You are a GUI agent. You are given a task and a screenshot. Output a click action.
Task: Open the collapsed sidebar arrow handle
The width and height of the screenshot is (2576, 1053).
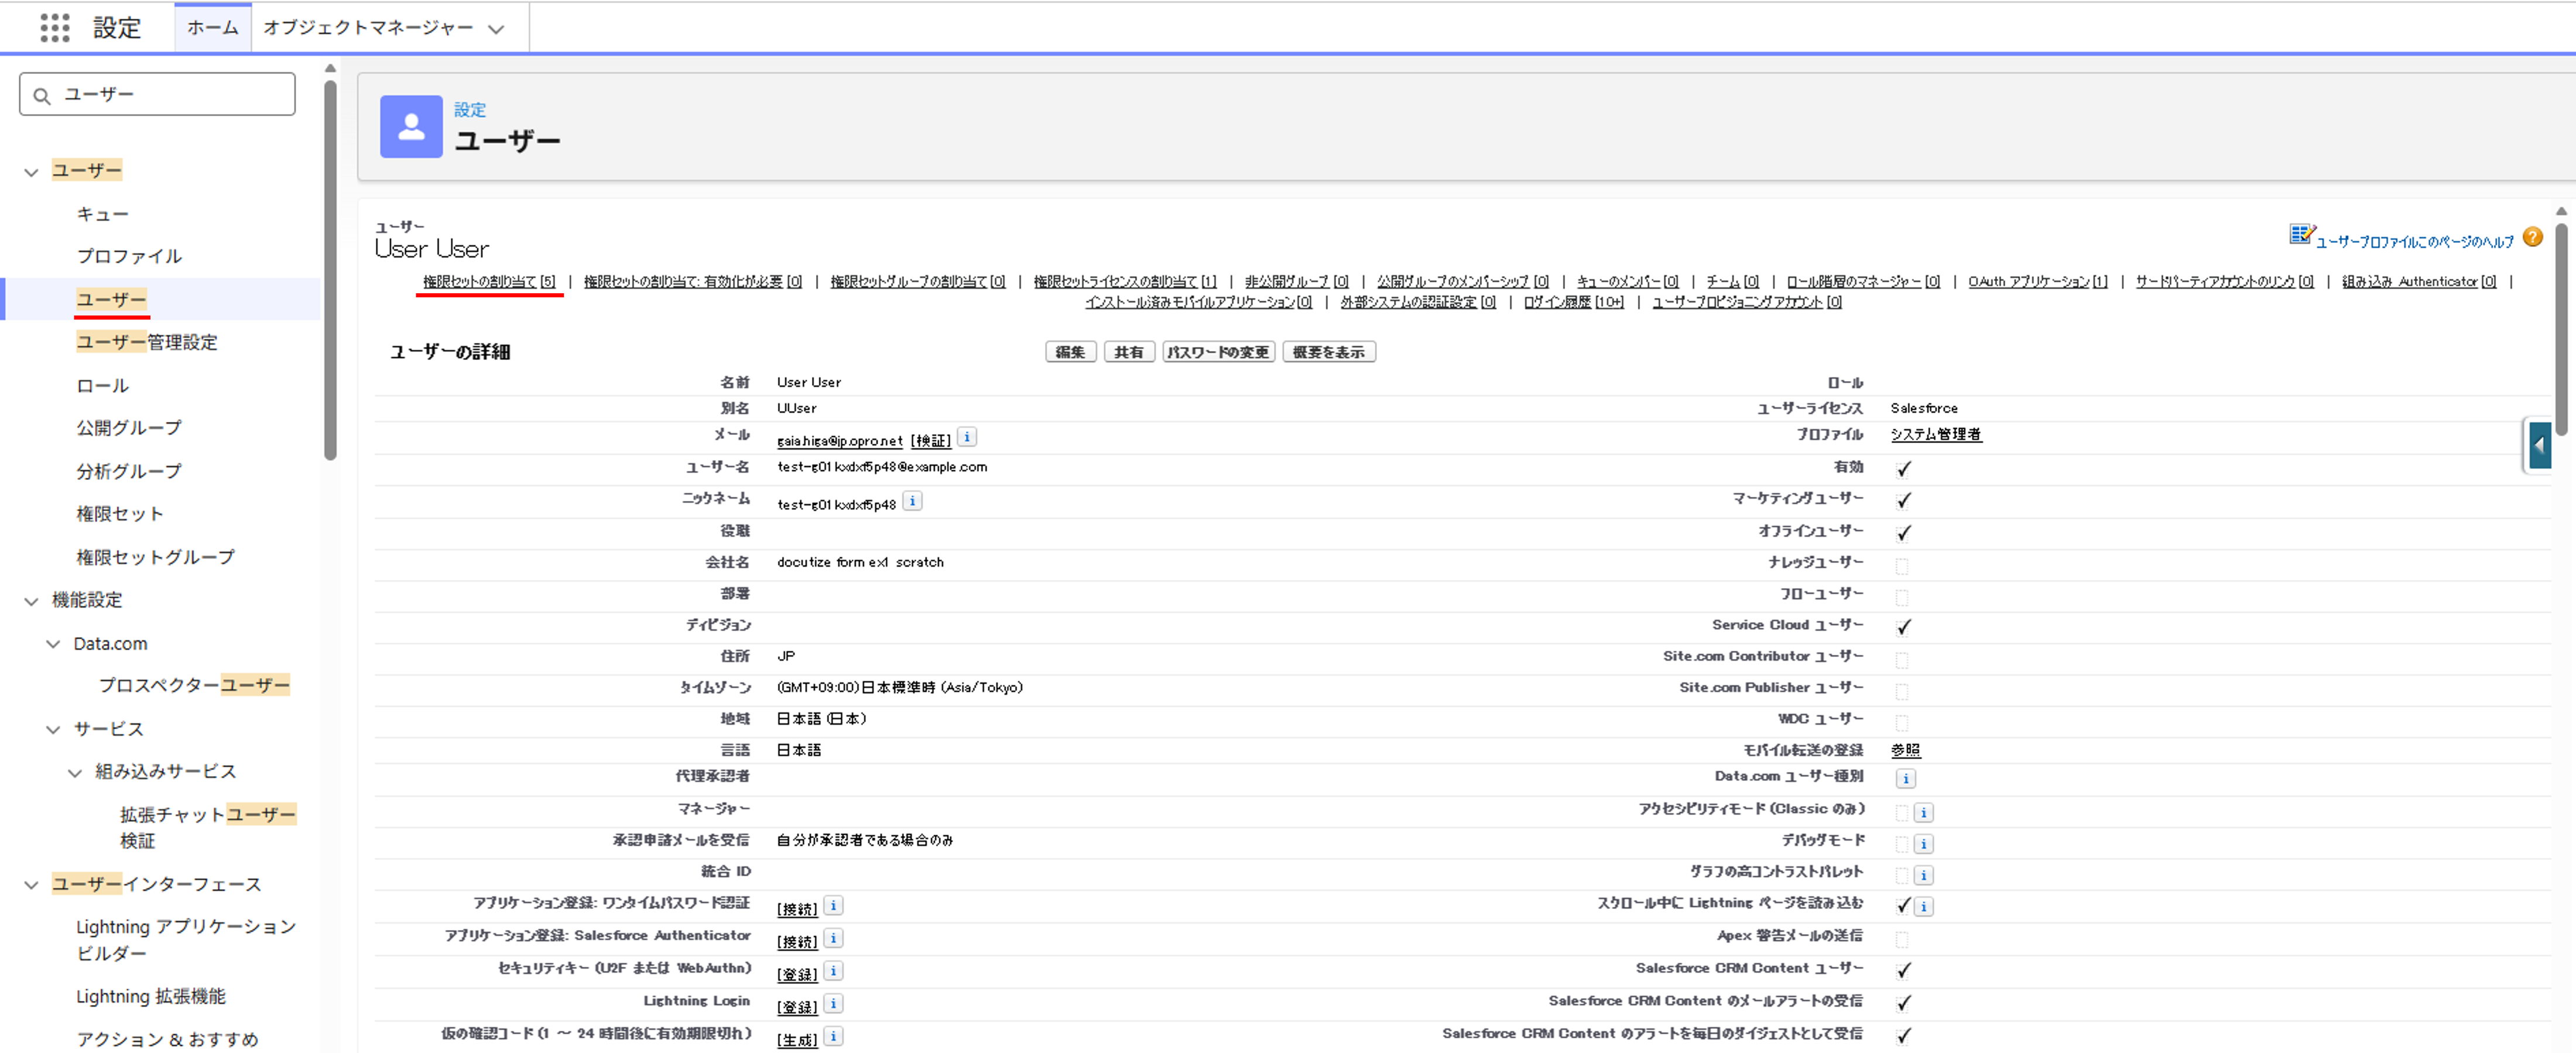(x=2539, y=445)
